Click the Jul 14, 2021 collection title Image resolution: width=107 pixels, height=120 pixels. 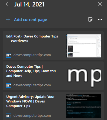[29, 4]
